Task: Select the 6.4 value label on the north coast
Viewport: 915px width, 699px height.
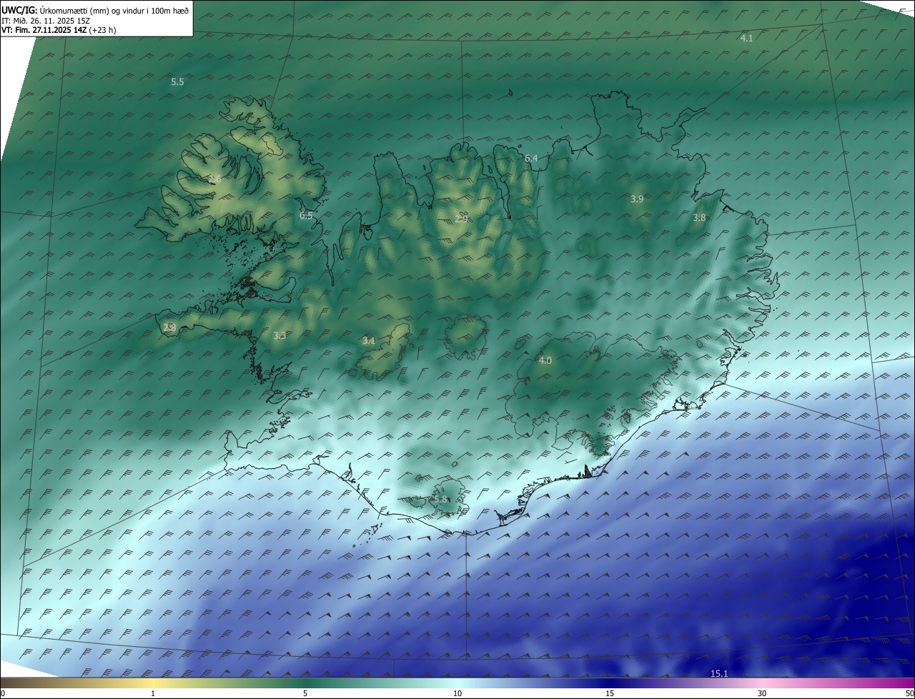Action: 531,158
